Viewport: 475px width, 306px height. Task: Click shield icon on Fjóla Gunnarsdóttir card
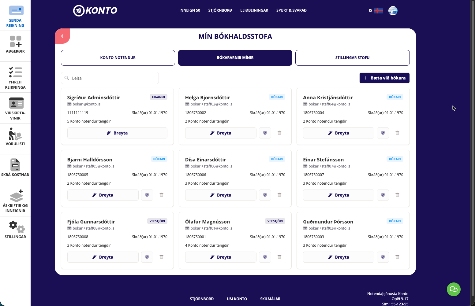point(147,257)
